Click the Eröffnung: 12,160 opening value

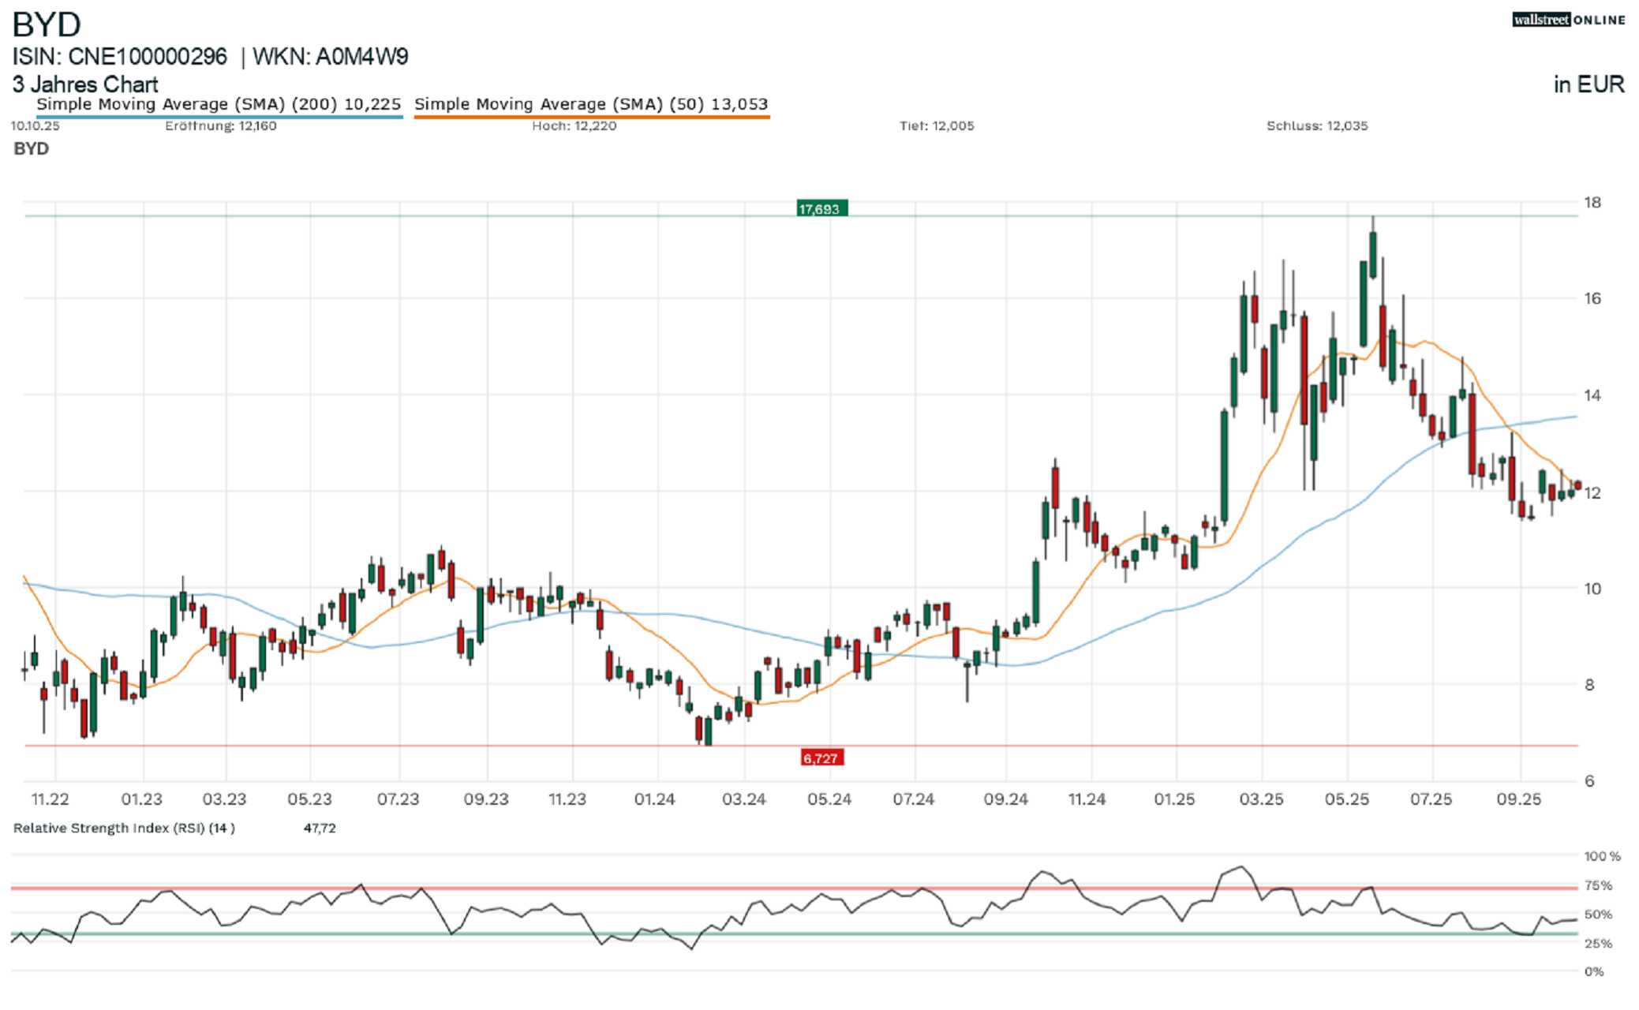point(220,125)
